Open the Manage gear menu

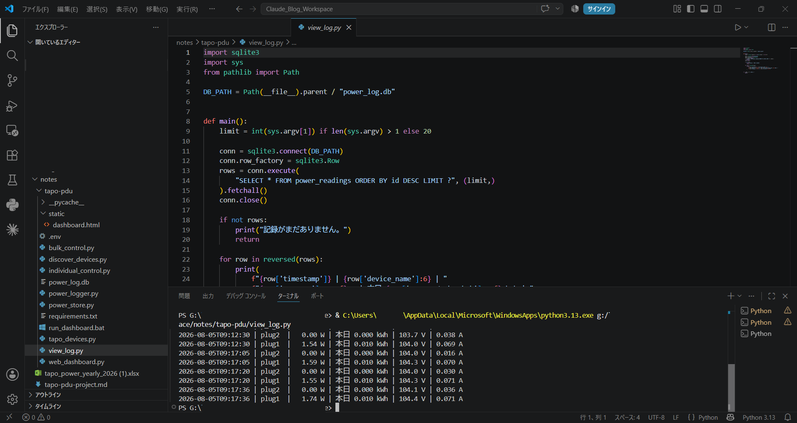tap(12, 399)
